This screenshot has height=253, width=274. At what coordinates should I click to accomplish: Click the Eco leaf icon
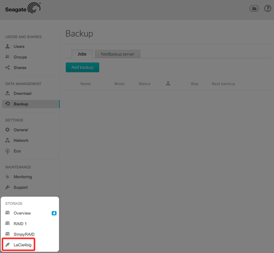[x=8, y=151]
